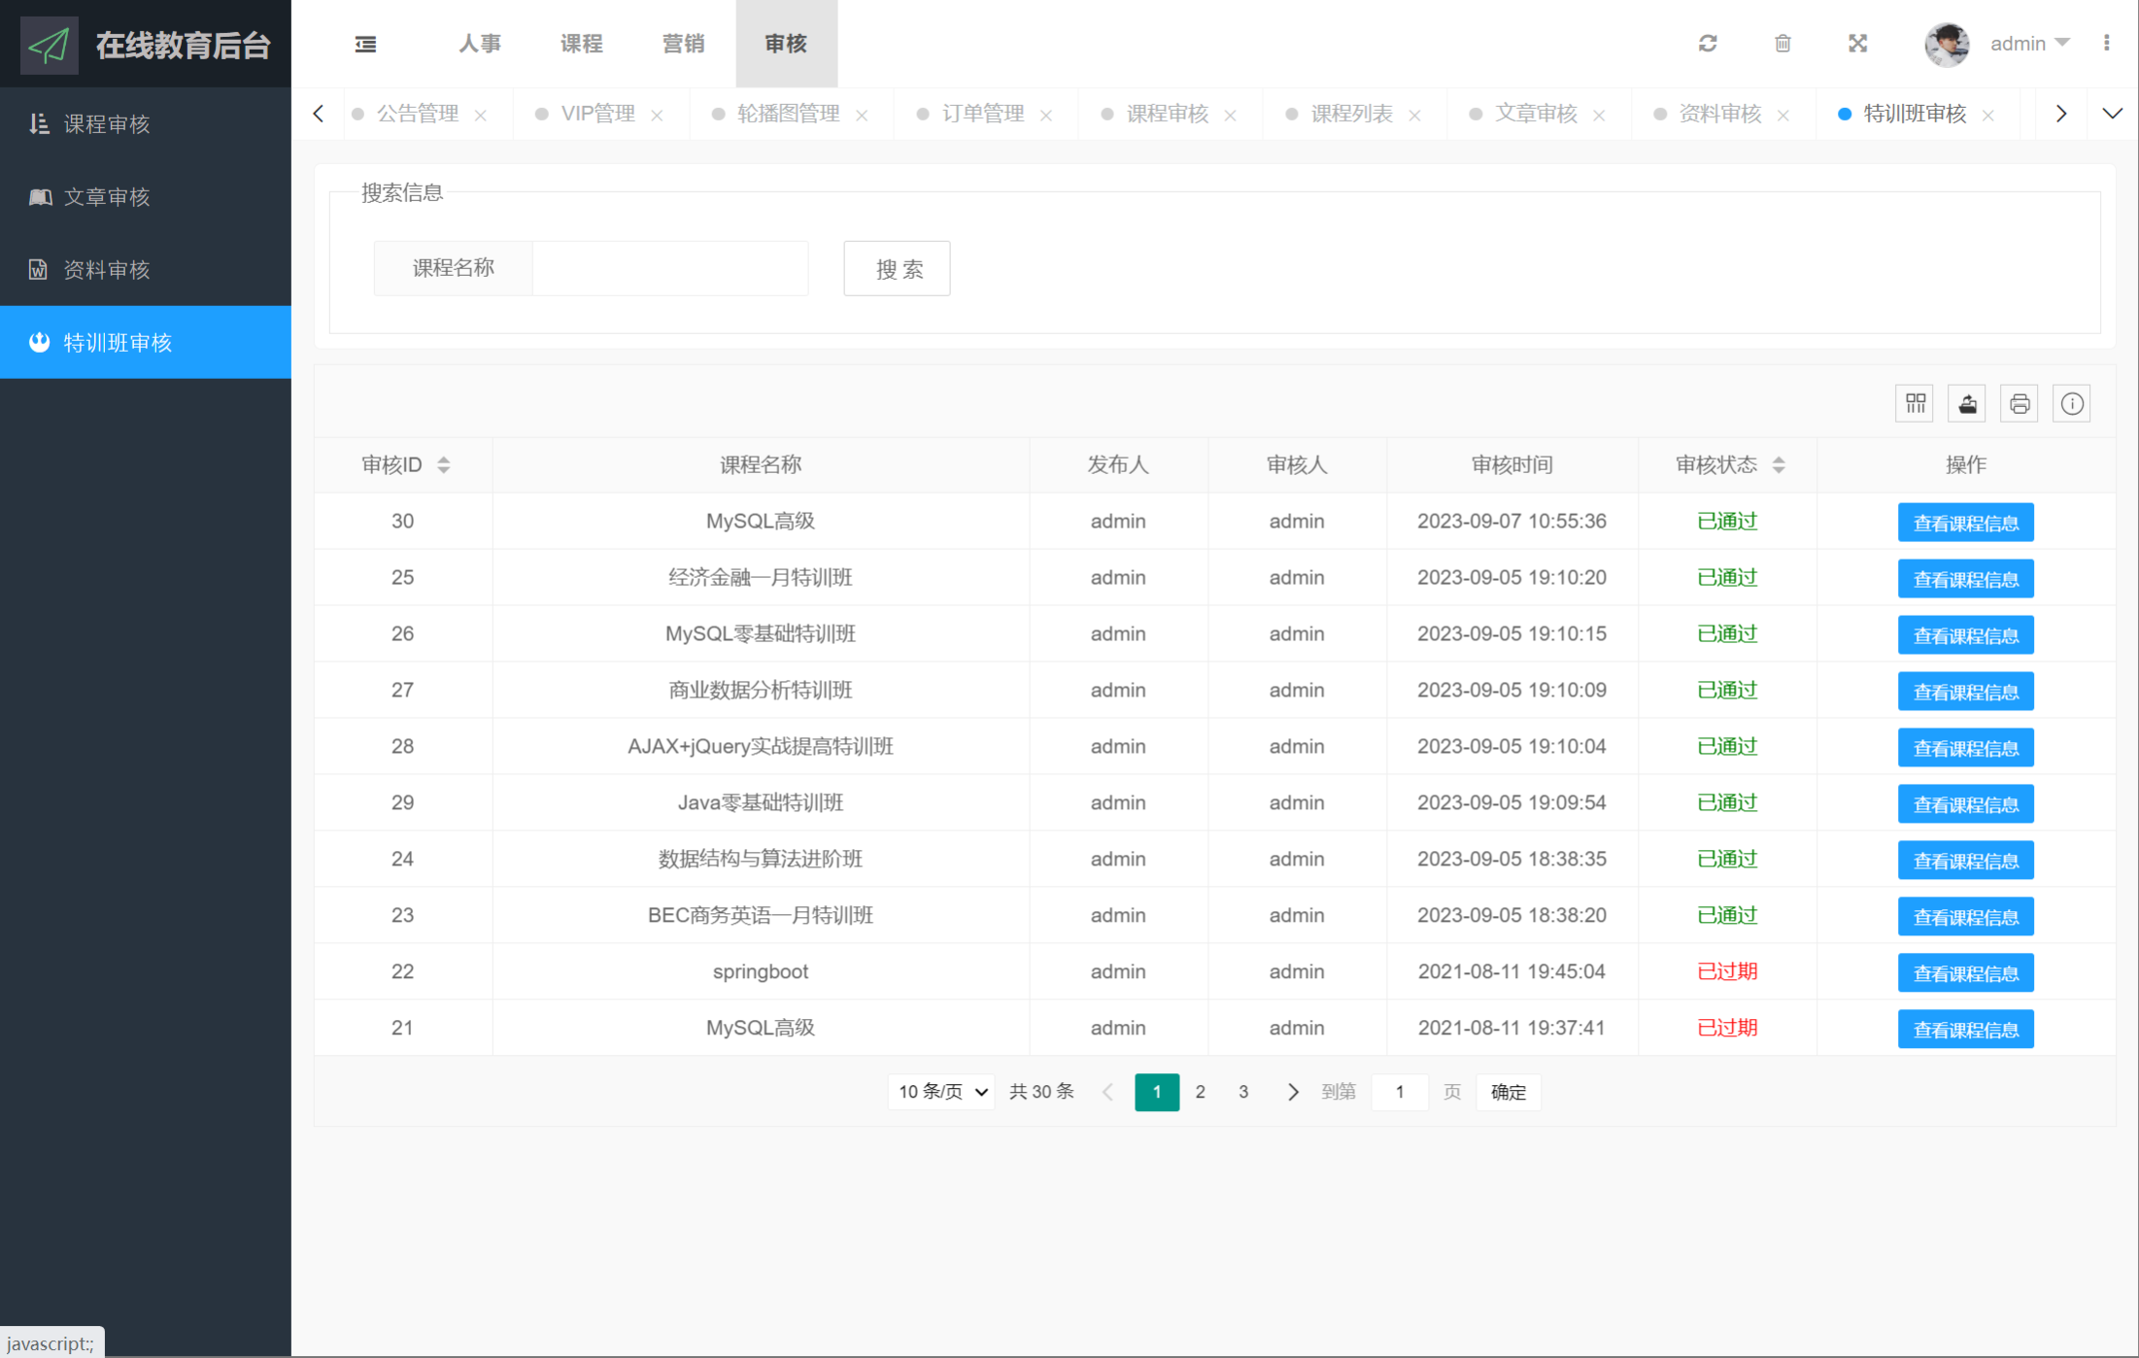The width and height of the screenshot is (2139, 1358).
Task: Click the refresh page icon
Action: click(1708, 44)
